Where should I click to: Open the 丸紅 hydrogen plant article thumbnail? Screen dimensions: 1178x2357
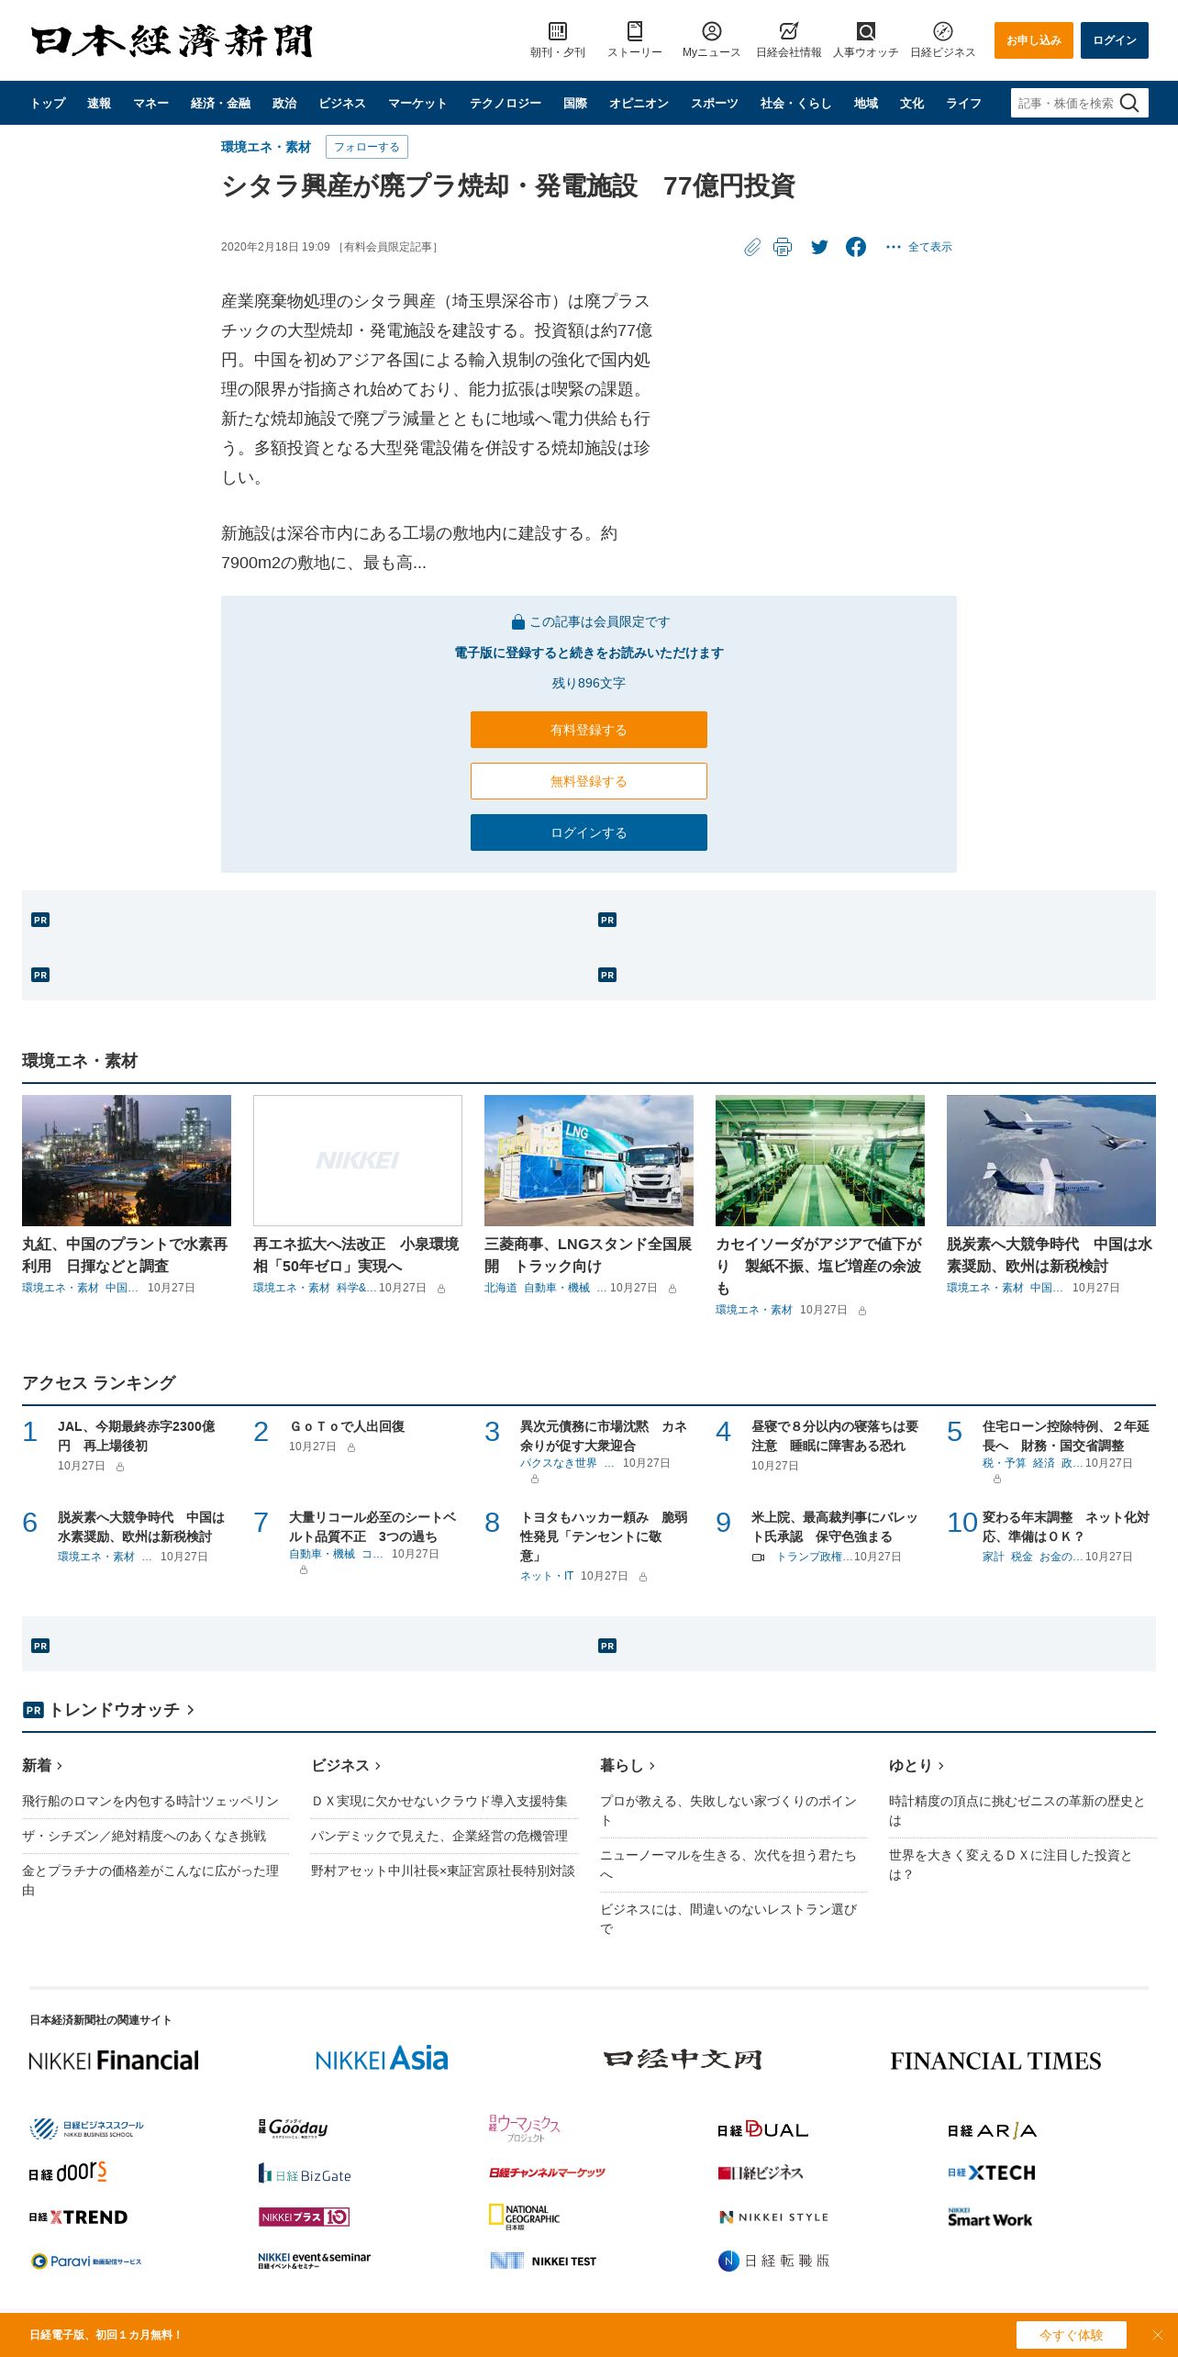[x=127, y=1160]
